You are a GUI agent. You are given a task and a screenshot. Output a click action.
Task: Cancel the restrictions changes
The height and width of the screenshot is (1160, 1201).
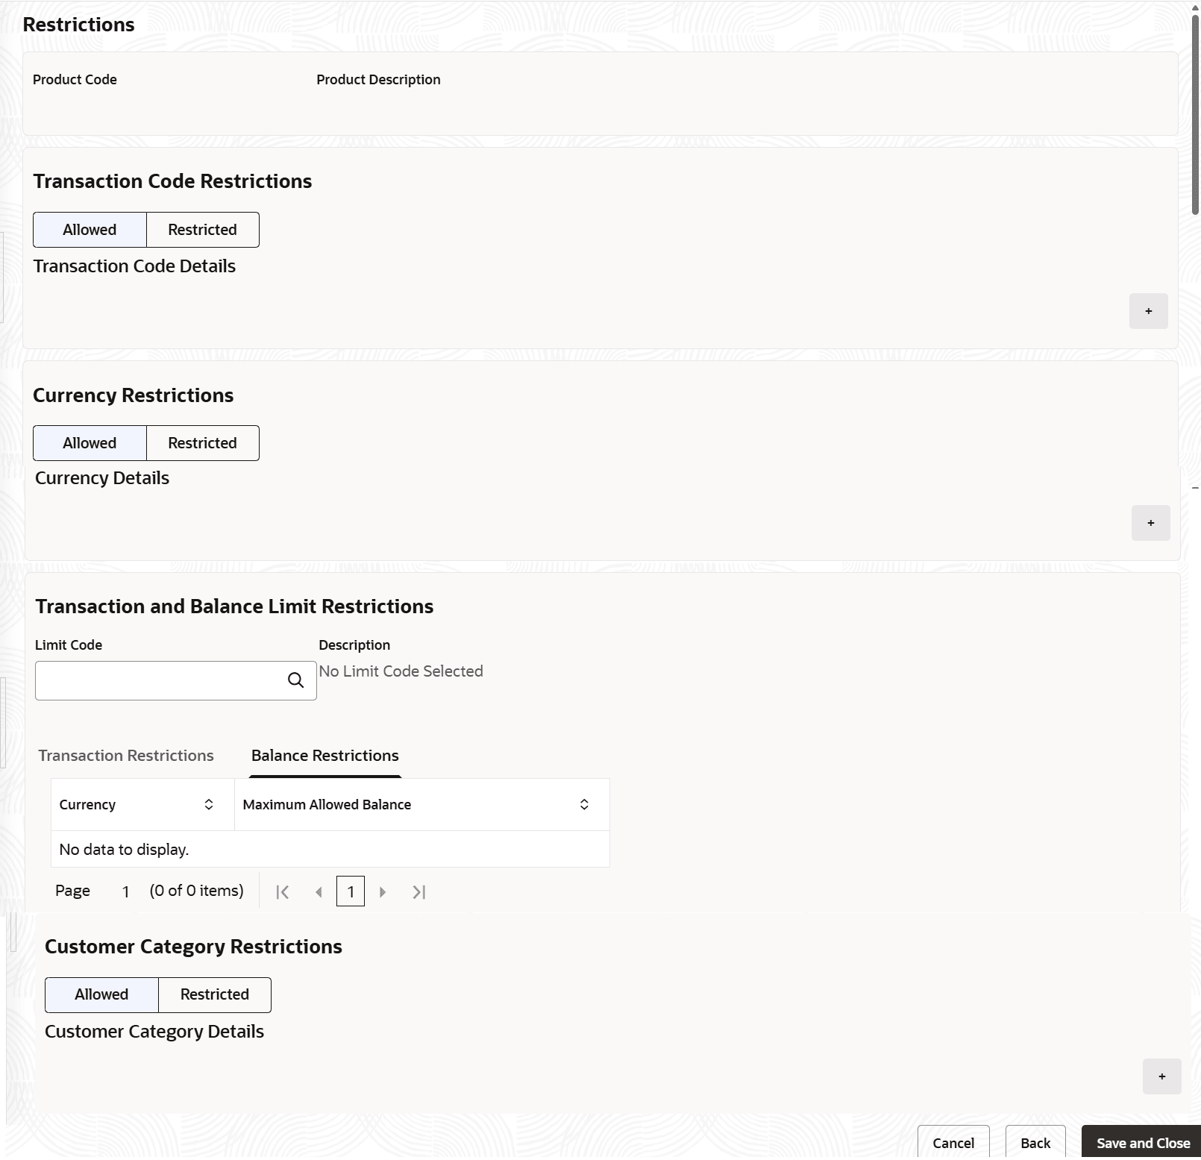point(953,1142)
